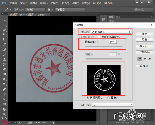
Task: Open the 图像(I) menu
Action: 34,3
